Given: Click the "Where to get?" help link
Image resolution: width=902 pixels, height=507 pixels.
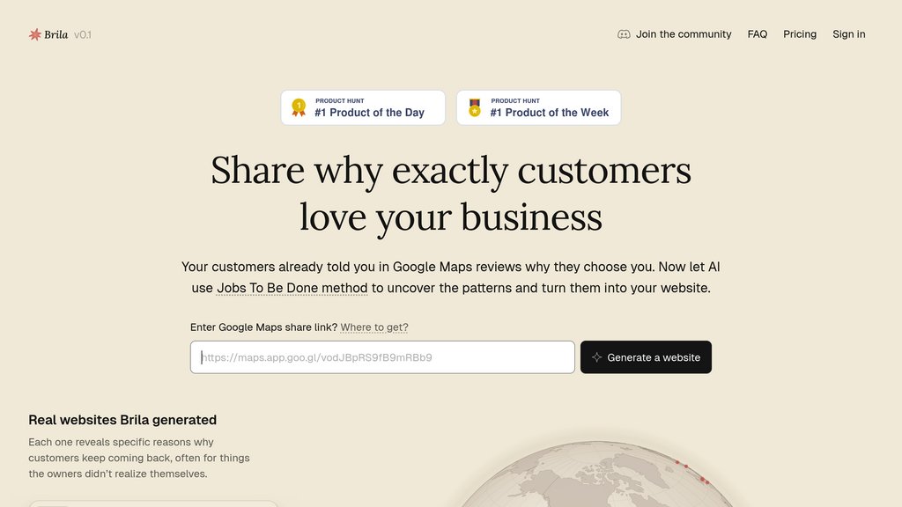Looking at the screenshot, I should (x=374, y=327).
